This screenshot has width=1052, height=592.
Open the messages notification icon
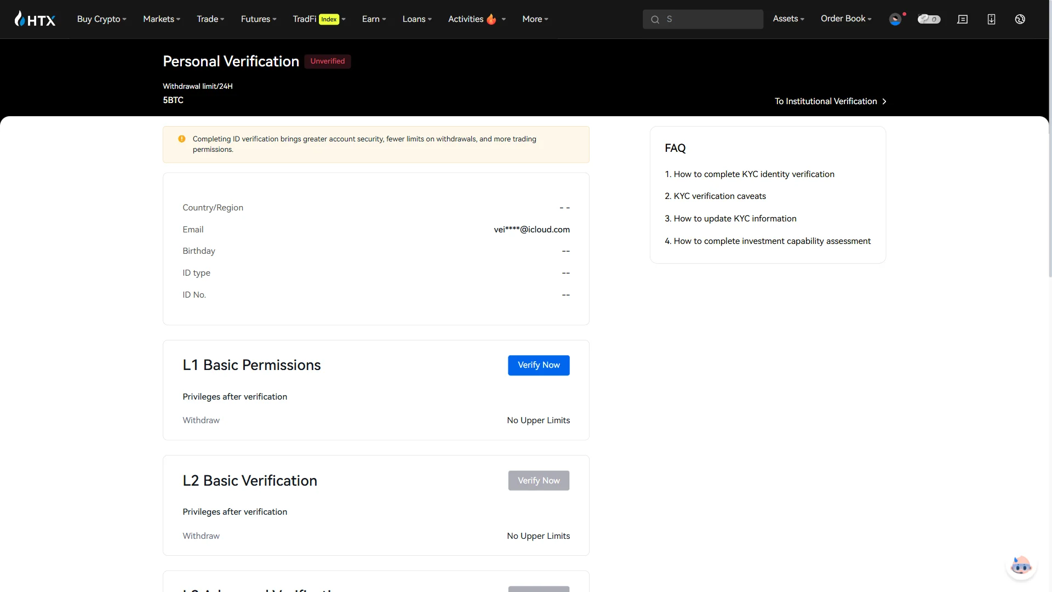(962, 19)
